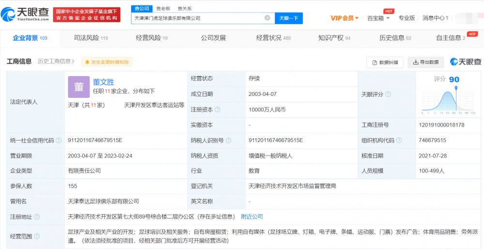484x250 pixels.
Task: Open the 附近公司 link
Action: [252, 217]
